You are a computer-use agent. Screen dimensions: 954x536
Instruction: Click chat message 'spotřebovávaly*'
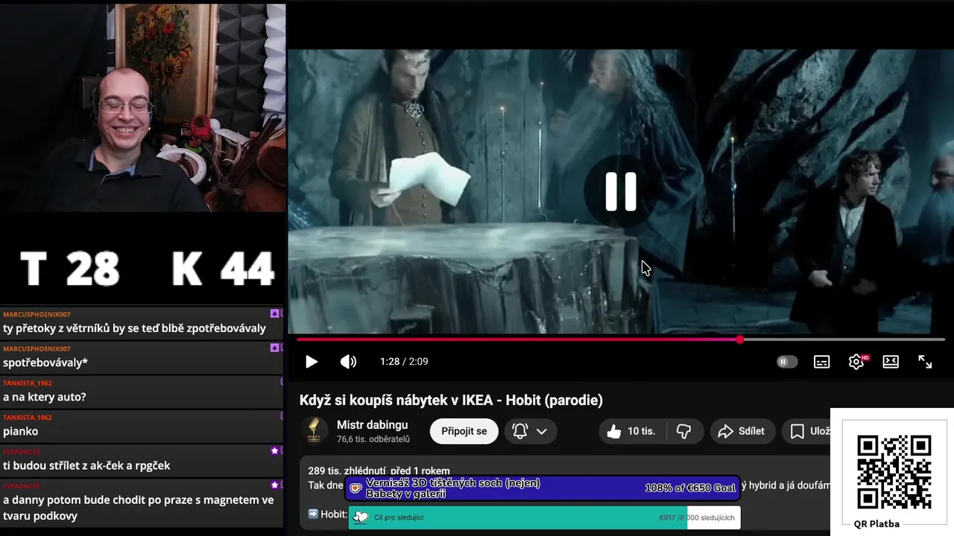(45, 363)
